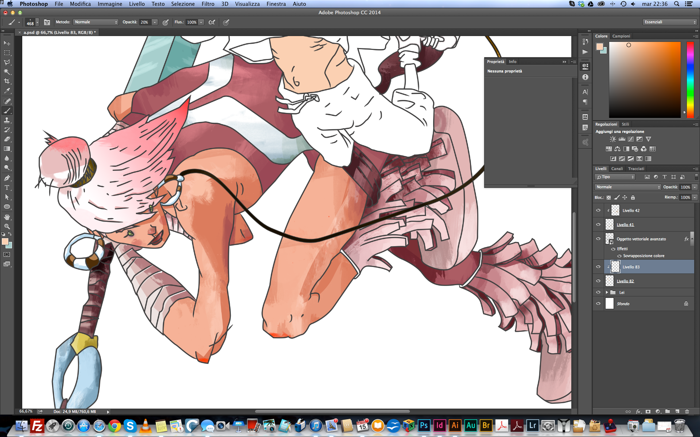700x437 pixels.
Task: Select the Livello 82 layer name
Action: [x=625, y=282]
